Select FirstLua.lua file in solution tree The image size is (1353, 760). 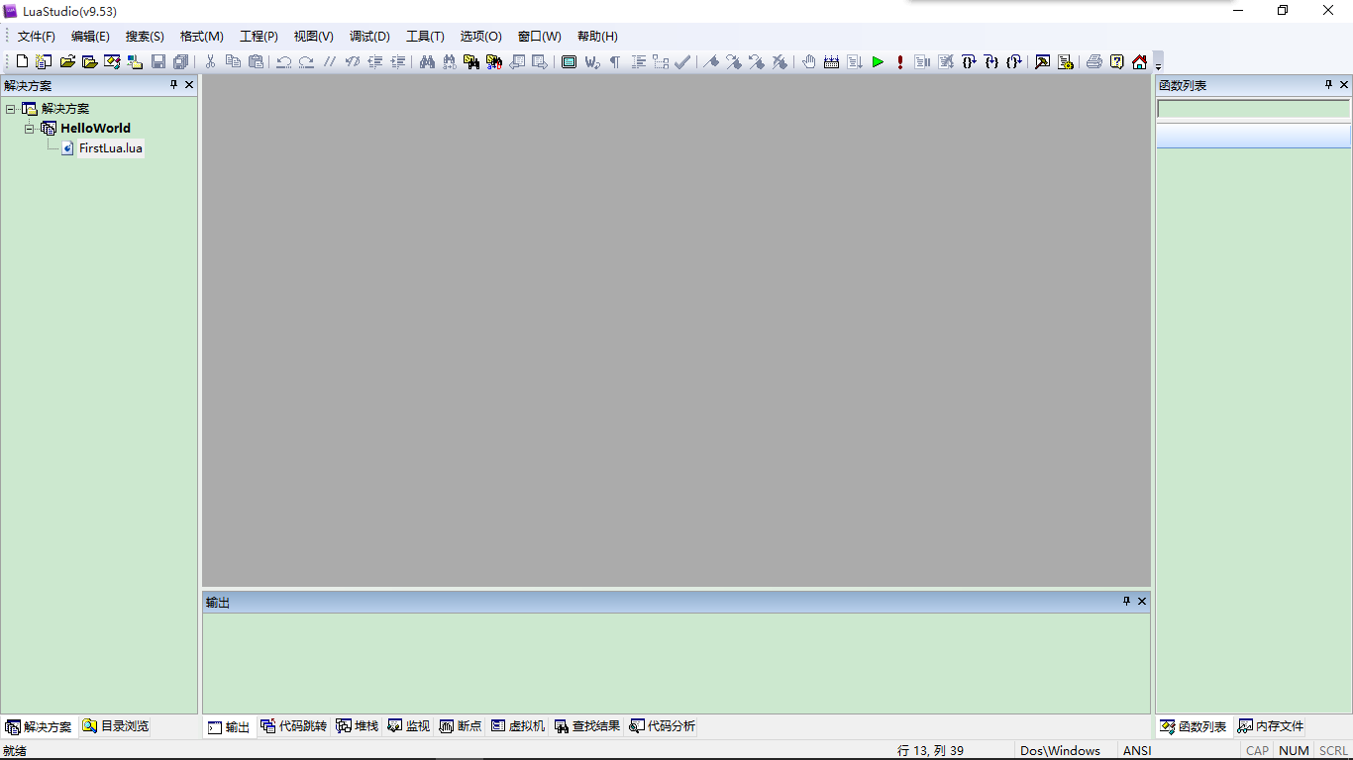point(111,148)
